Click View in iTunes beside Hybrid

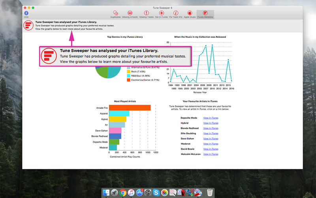211,123
